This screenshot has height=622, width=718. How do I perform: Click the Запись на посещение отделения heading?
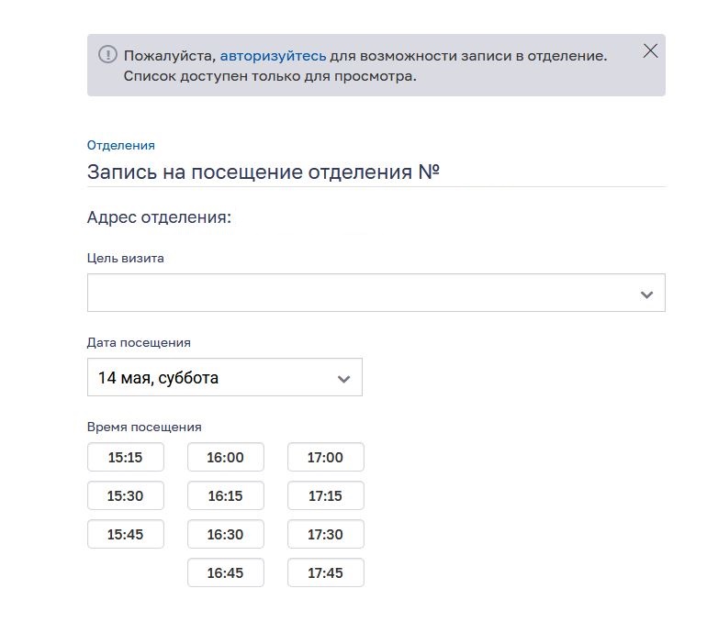(264, 172)
